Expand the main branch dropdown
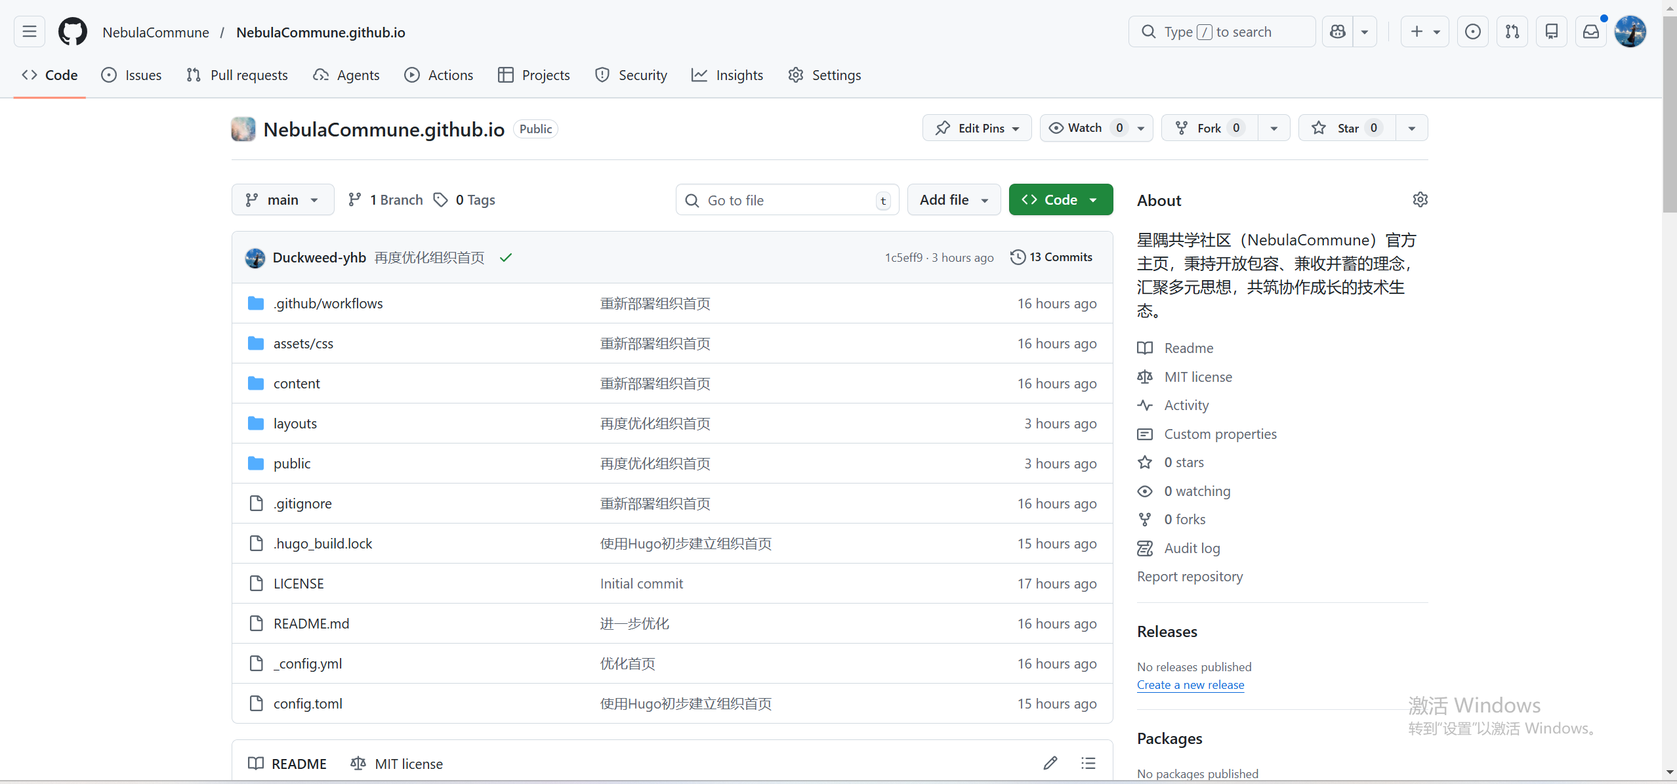Image resolution: width=1677 pixels, height=784 pixels. 283,200
